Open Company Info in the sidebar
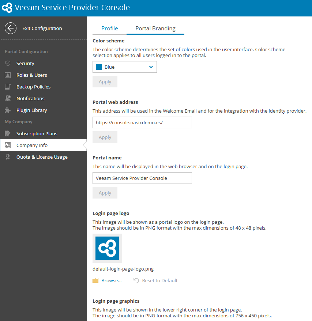Screen dimensions: 312x321 pyautogui.click(x=32, y=145)
